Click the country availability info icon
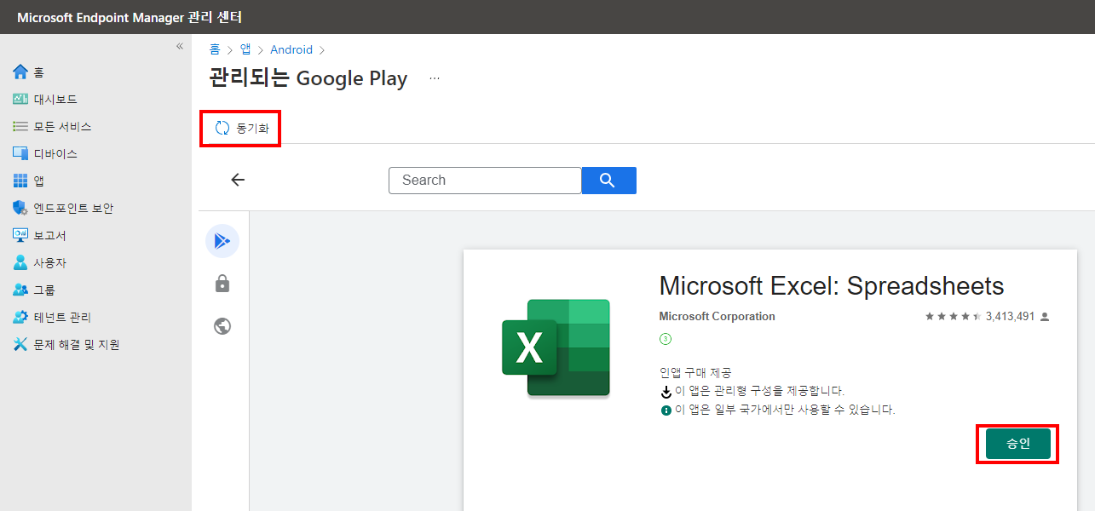 (x=666, y=410)
